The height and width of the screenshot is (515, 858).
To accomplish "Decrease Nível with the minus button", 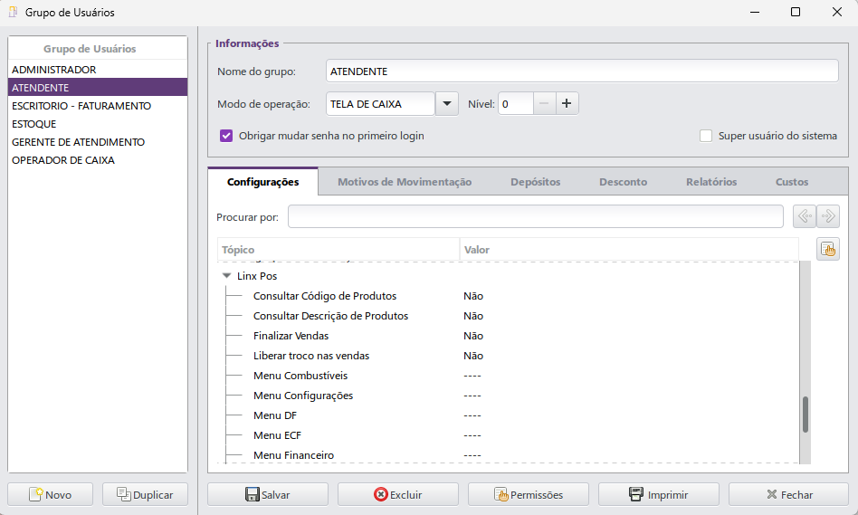I will 544,103.
